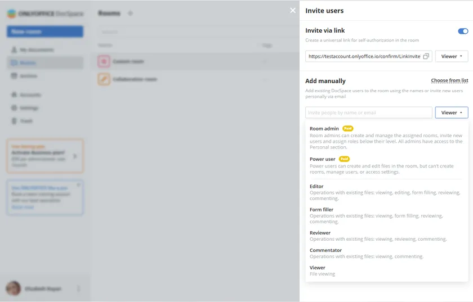This screenshot has height=302, width=473.
Task: Pick the Editor role from the list
Action: coord(316,186)
